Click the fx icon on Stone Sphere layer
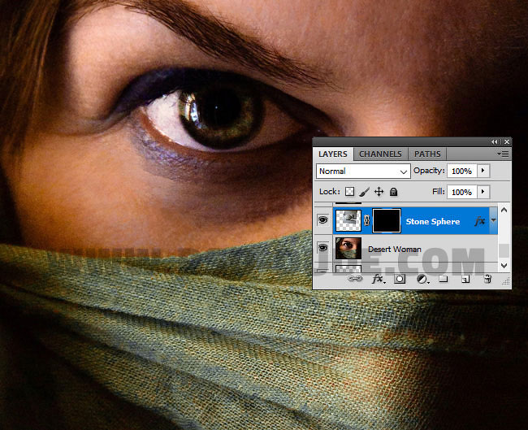 479,221
